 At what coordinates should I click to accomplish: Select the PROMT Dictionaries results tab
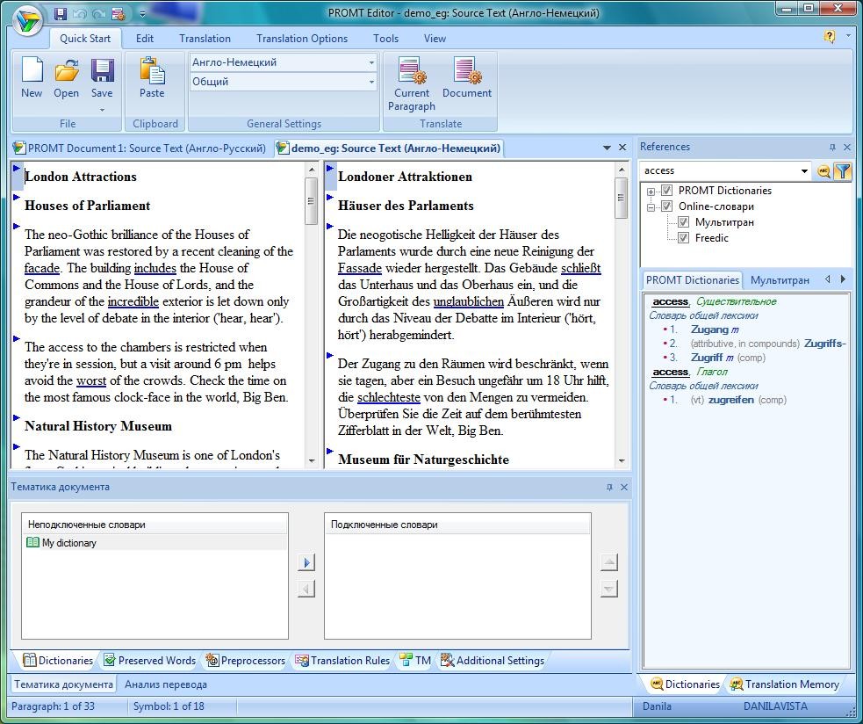[x=692, y=280]
